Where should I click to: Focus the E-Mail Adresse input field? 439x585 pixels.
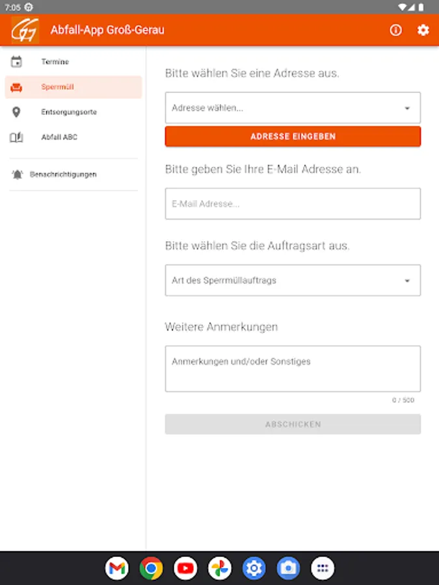[x=293, y=203]
